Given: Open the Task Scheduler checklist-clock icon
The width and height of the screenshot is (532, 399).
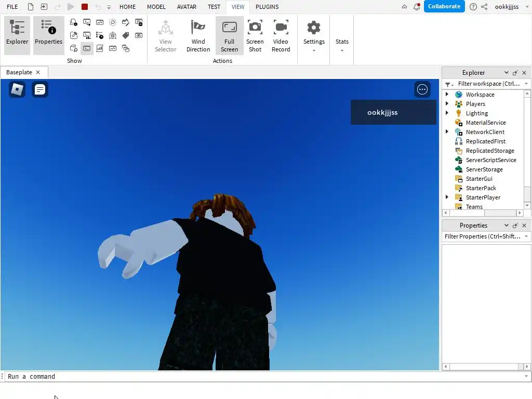Looking at the screenshot, I should [x=100, y=35].
